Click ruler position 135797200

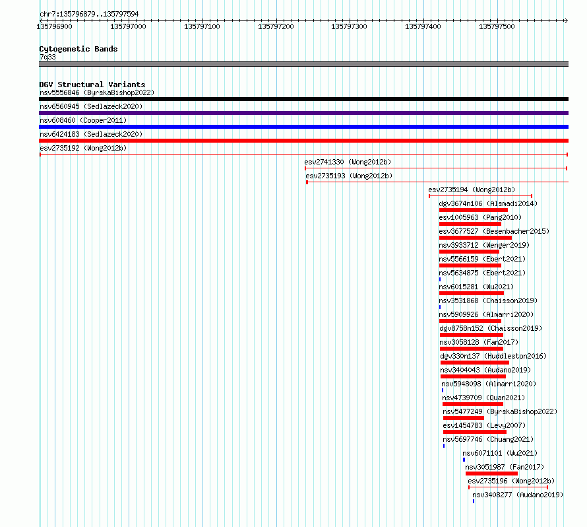[276, 26]
